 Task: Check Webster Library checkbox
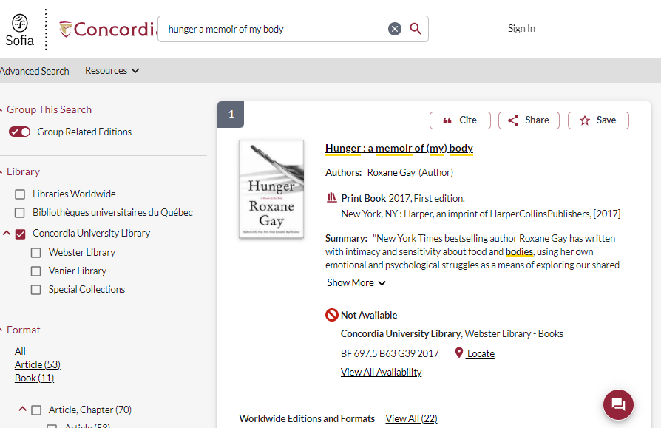35,253
